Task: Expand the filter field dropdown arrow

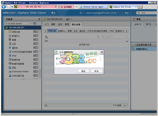Action: click(126, 37)
